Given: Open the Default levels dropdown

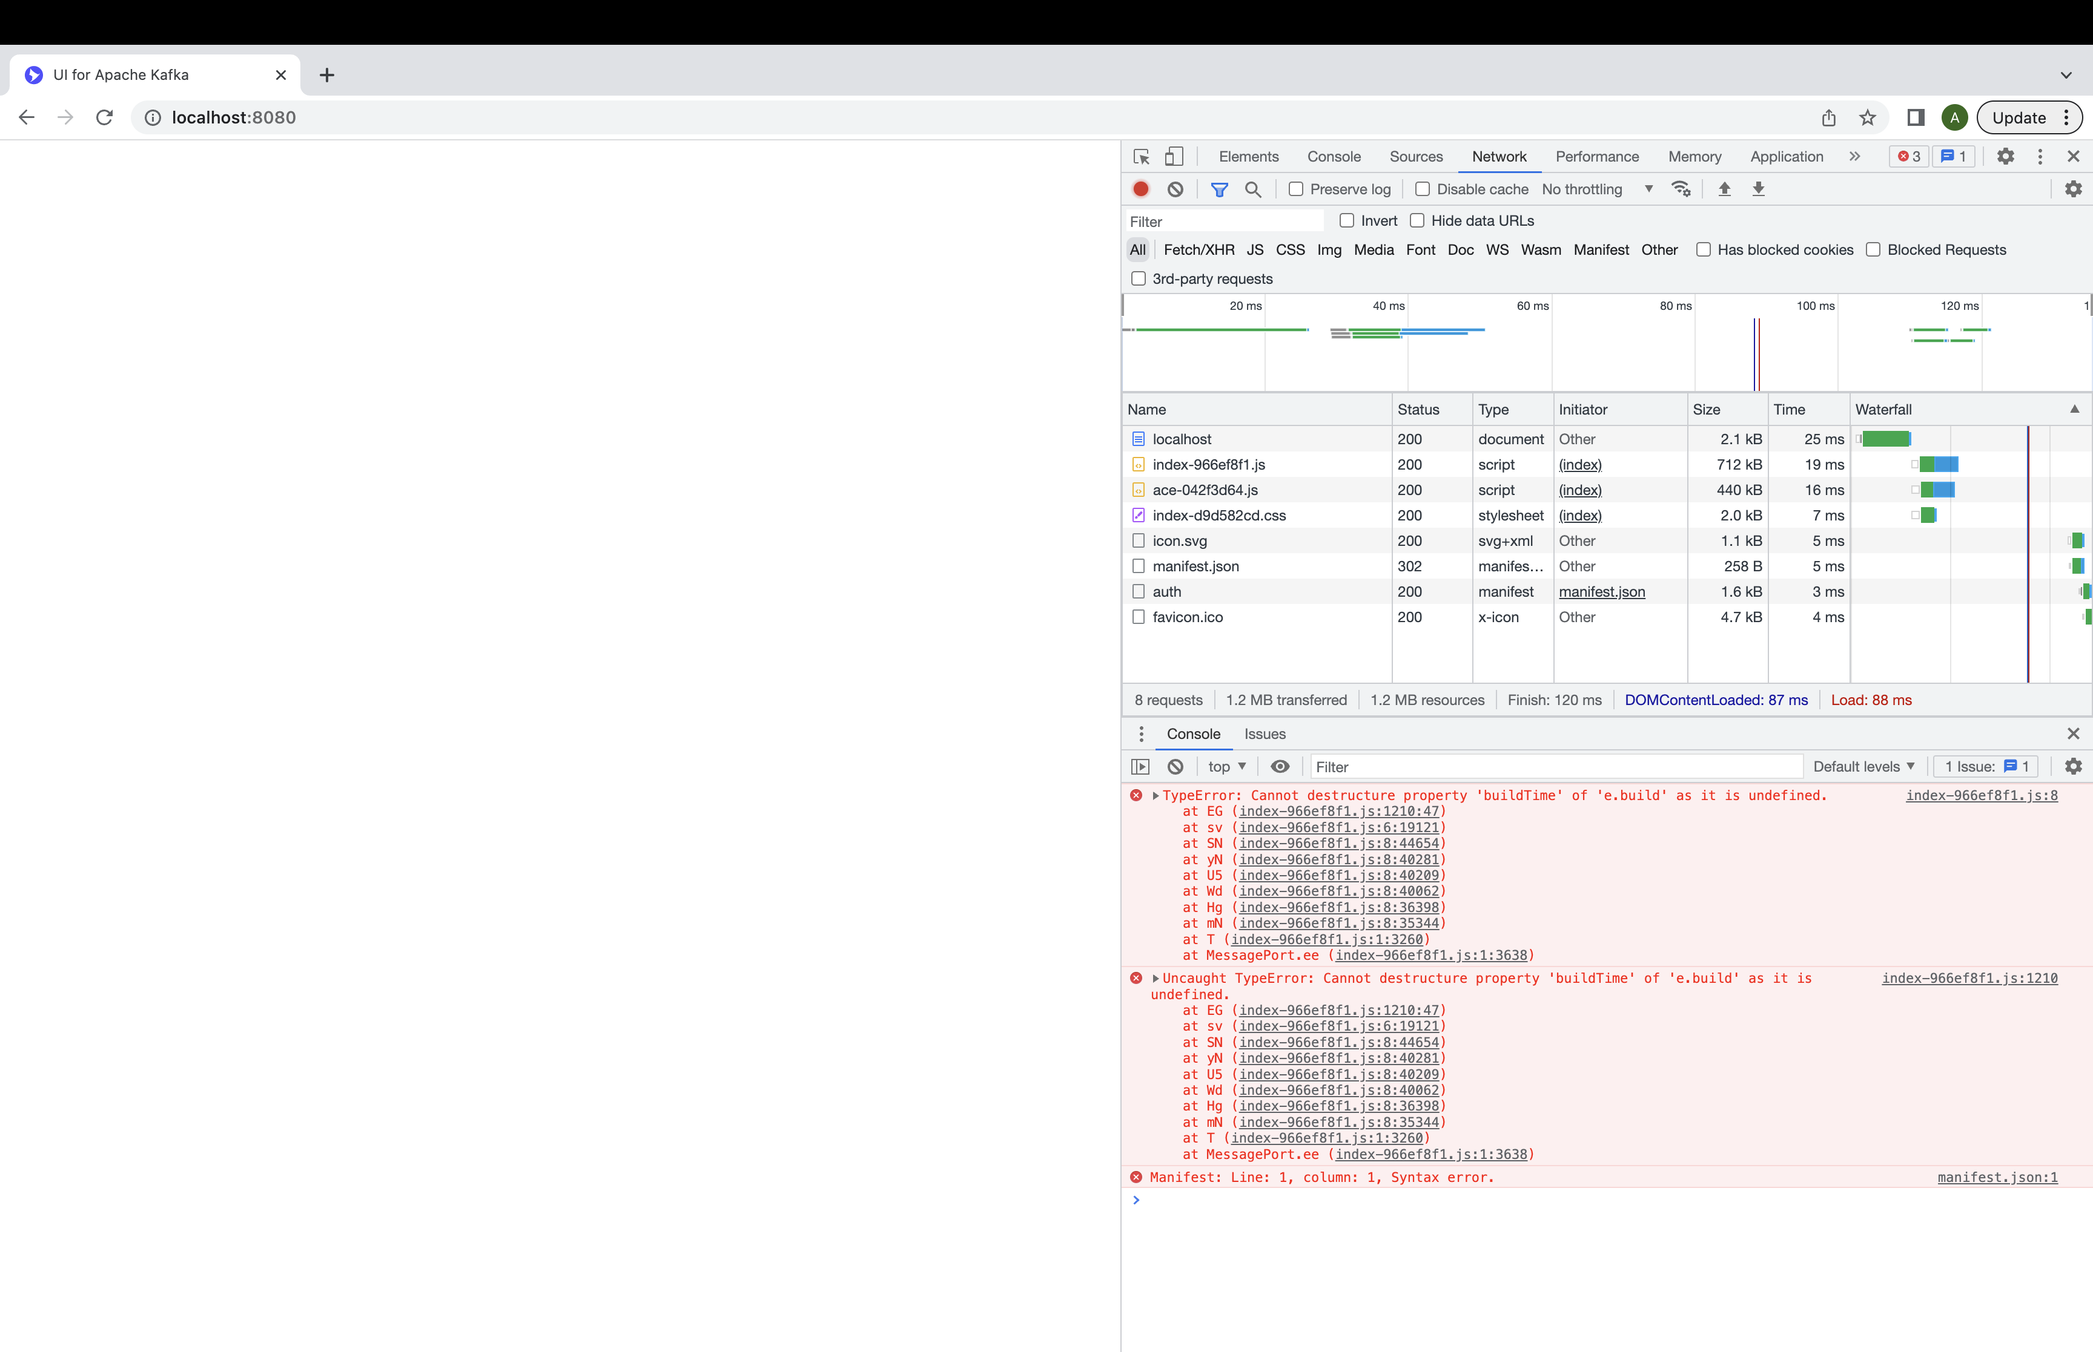Looking at the screenshot, I should [1863, 766].
